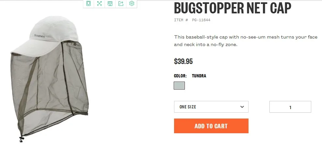Screen dimensions: 322x145
Task: Click the product description paragraph
Action: click(246, 40)
